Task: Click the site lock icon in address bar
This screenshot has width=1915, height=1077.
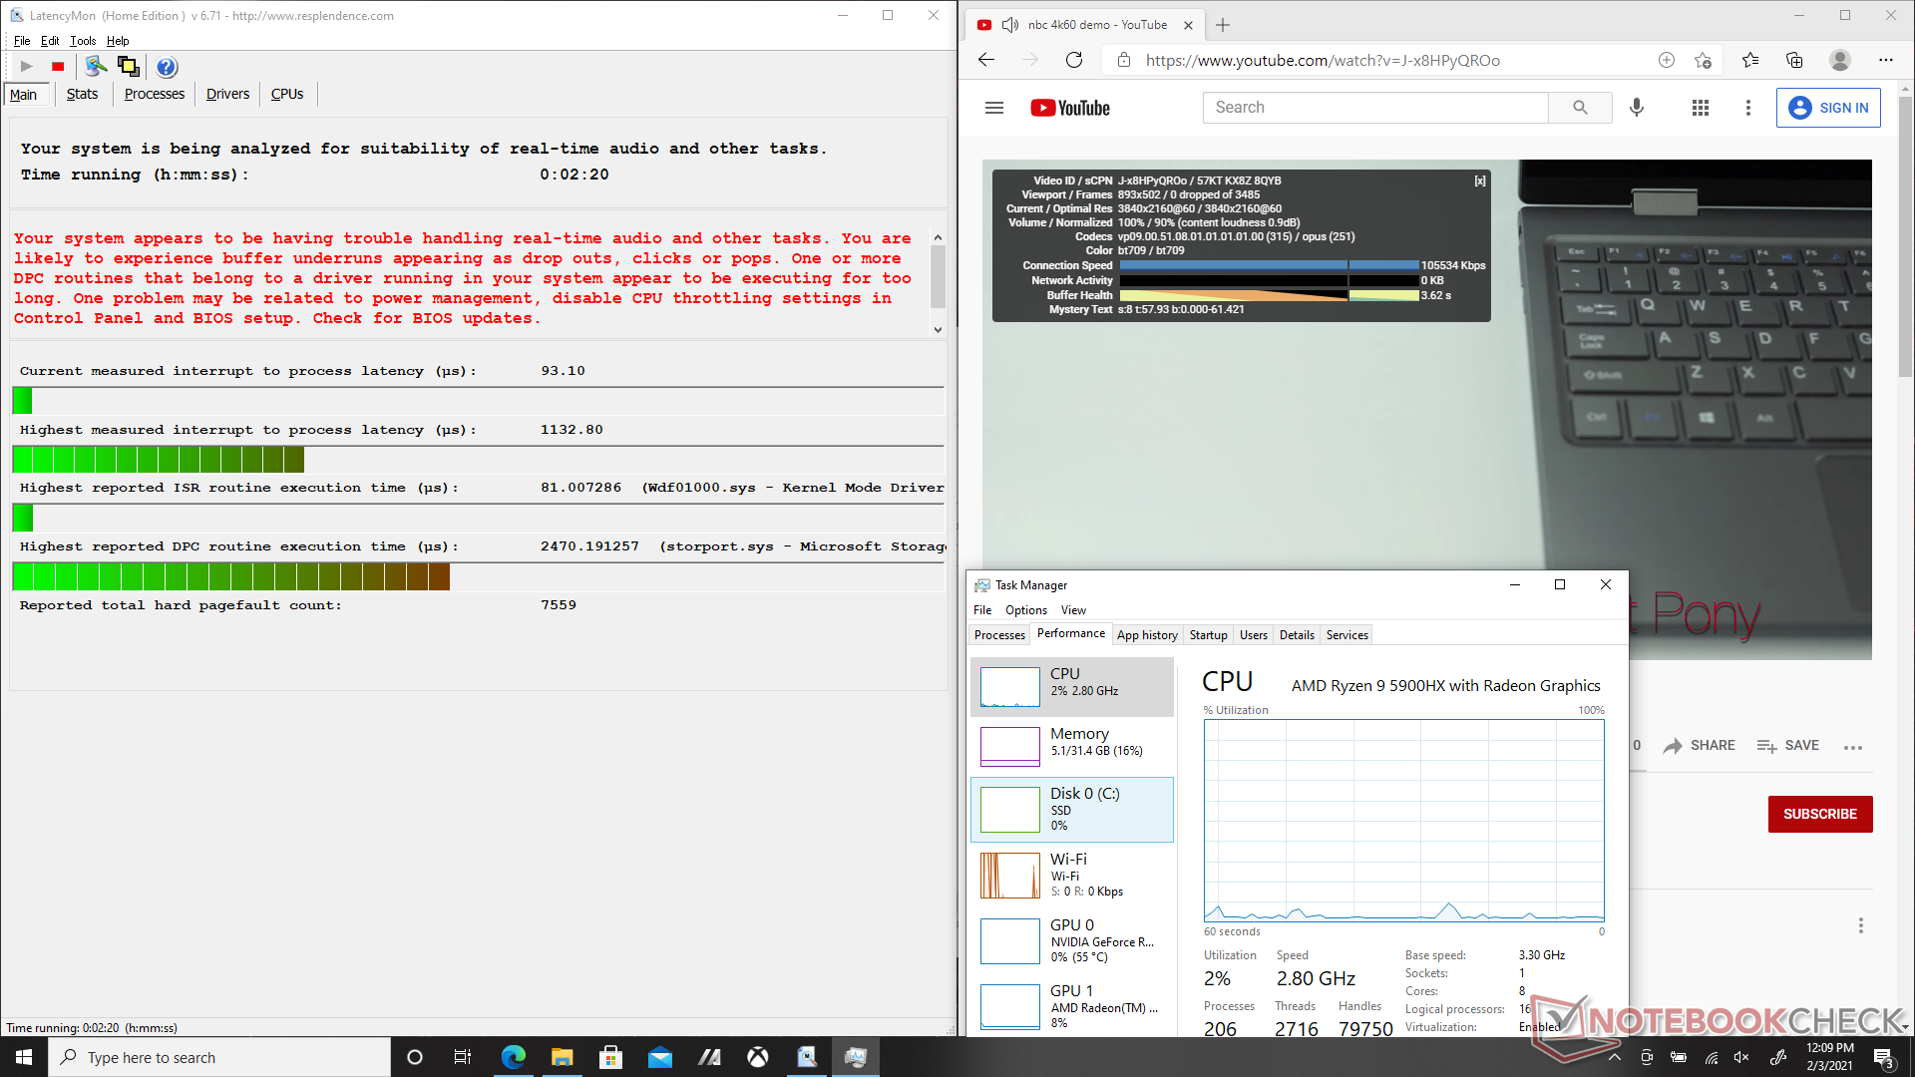Action: pyautogui.click(x=1124, y=60)
